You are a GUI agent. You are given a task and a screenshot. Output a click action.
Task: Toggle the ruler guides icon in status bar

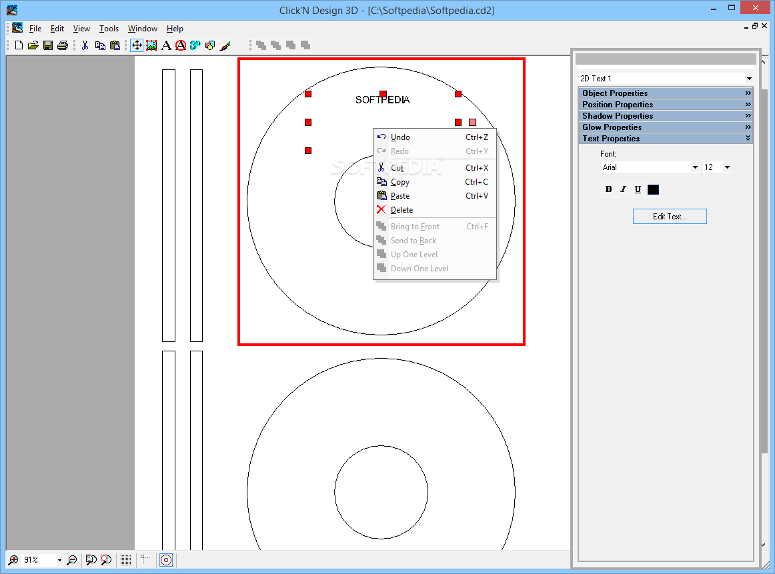click(x=145, y=560)
